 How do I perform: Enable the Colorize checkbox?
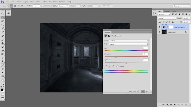(x=117, y=66)
